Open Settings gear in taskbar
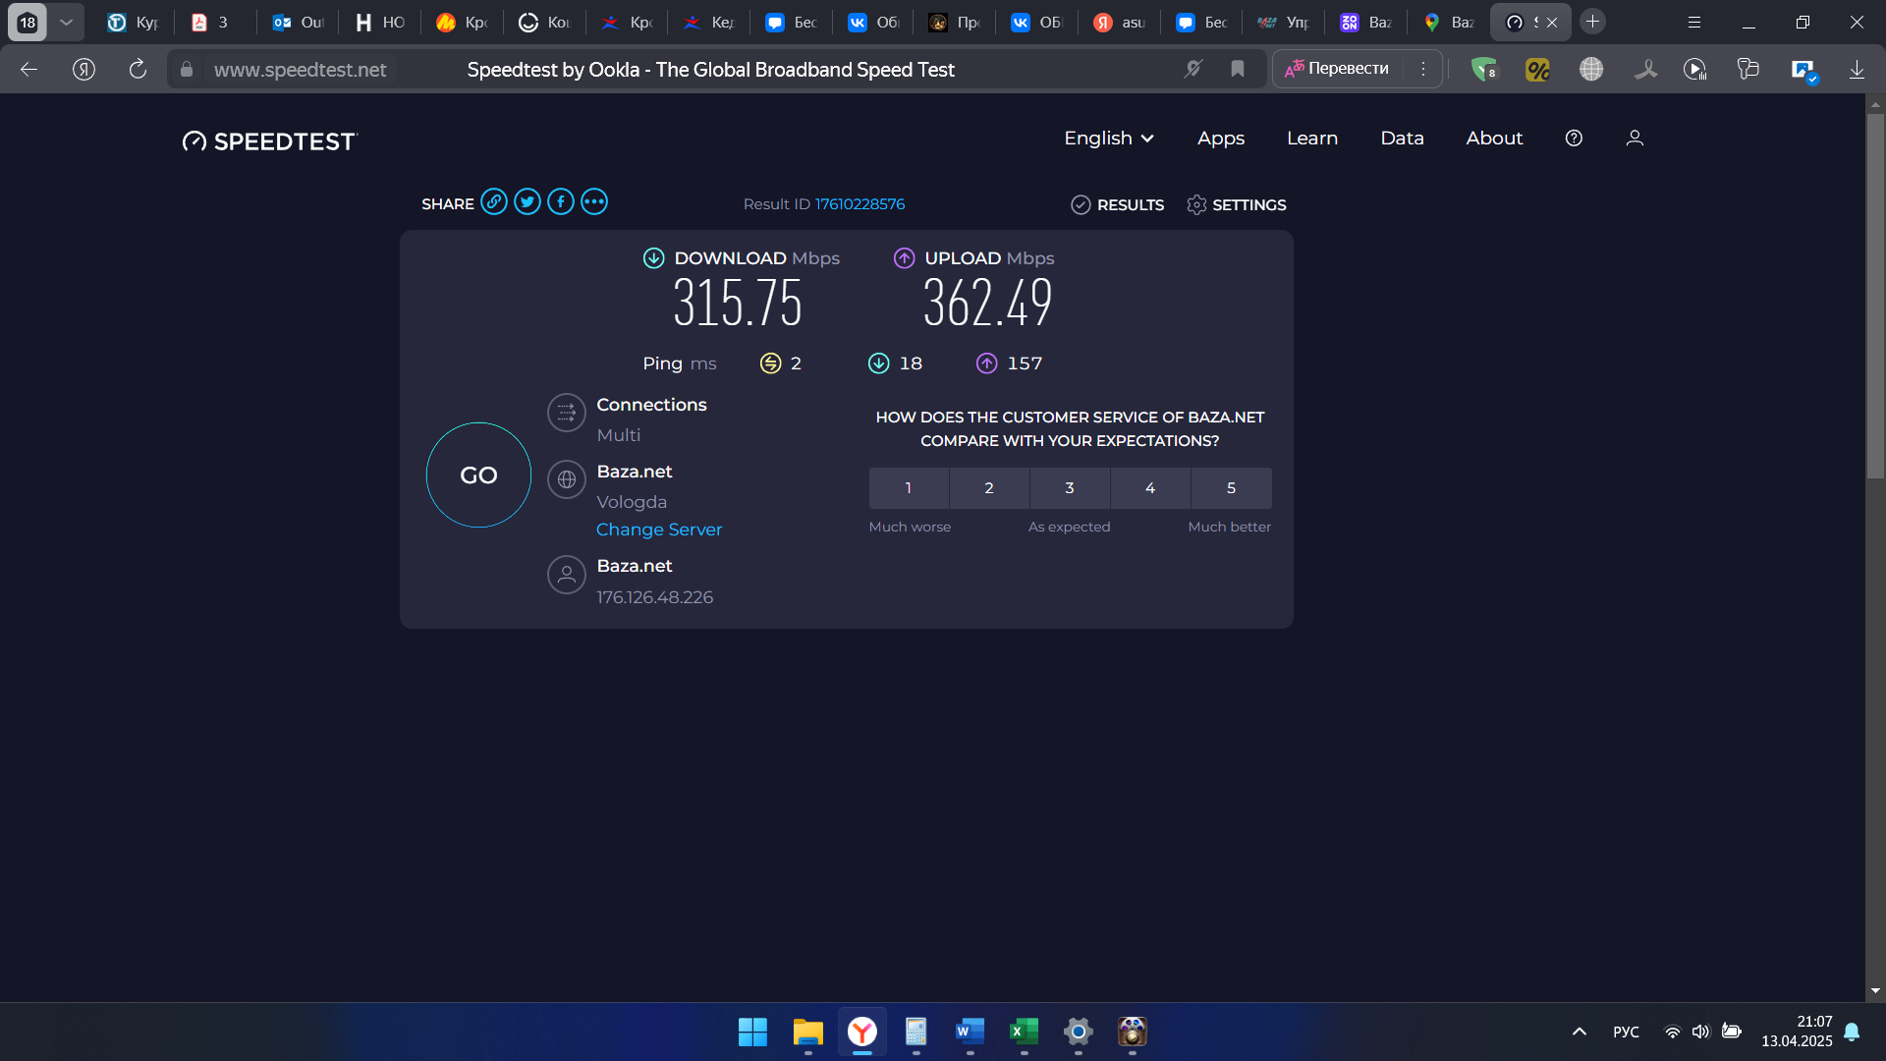This screenshot has height=1061, width=1886. pyautogui.click(x=1078, y=1032)
